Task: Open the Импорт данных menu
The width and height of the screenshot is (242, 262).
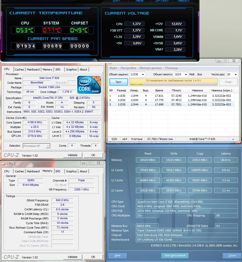Action: click(x=150, y=68)
